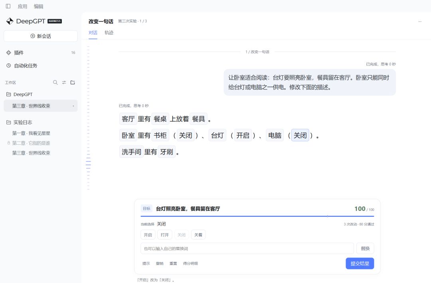Select the 餐具 word chip
The width and height of the screenshot is (431, 283).
[x=198, y=119]
